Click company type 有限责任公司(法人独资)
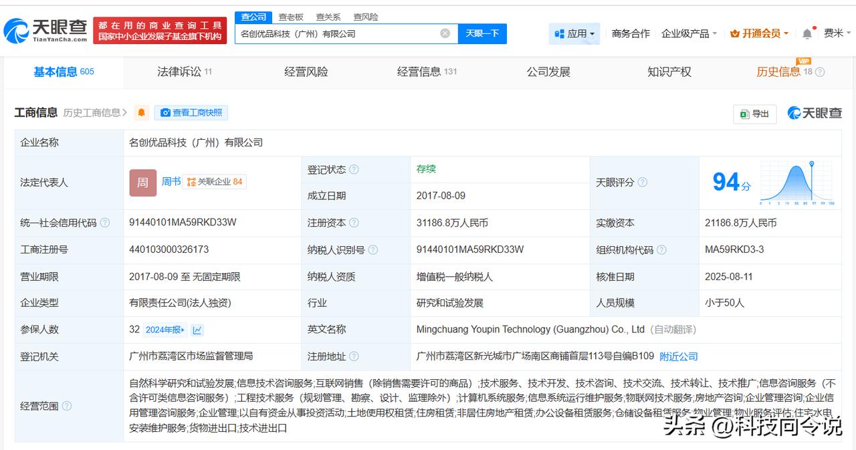The height and width of the screenshot is (450, 856). [x=180, y=303]
